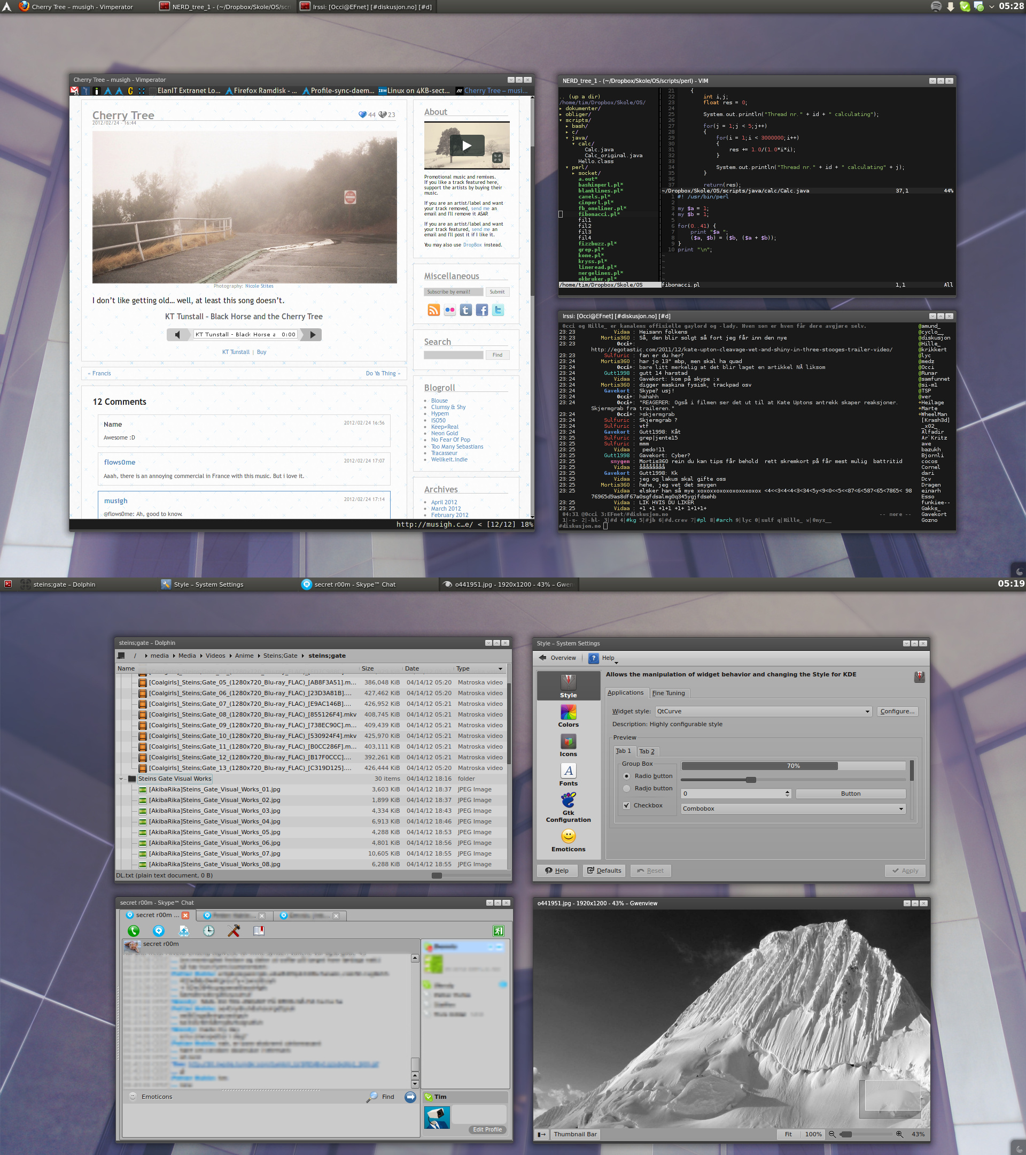Collapse the perl/ folder in NERD tree

(567, 167)
